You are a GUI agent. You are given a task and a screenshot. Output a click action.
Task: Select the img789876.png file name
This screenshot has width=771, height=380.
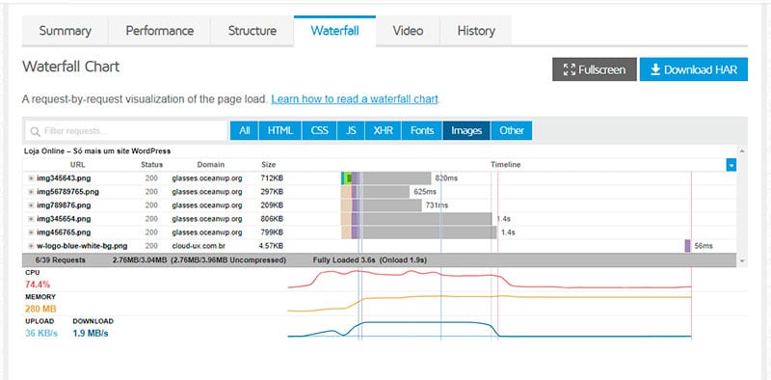(64, 205)
